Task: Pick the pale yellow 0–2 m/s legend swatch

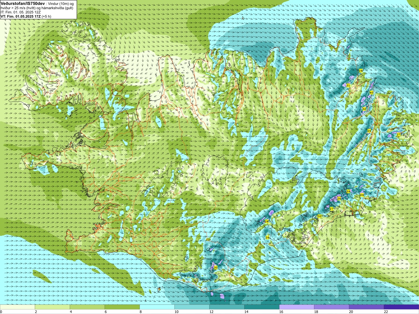Action: point(17,307)
